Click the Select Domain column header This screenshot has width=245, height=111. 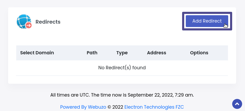[37, 53]
